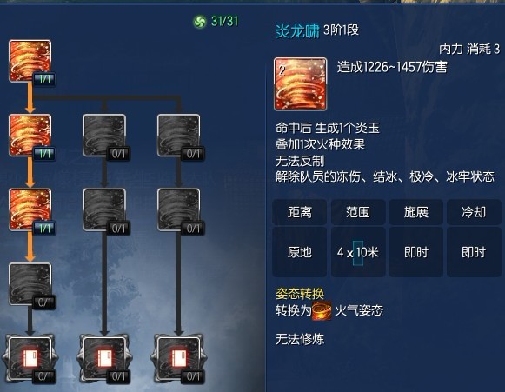The image size is (505, 392).
Task: Select right column second-tier locked node
Action: (179, 136)
